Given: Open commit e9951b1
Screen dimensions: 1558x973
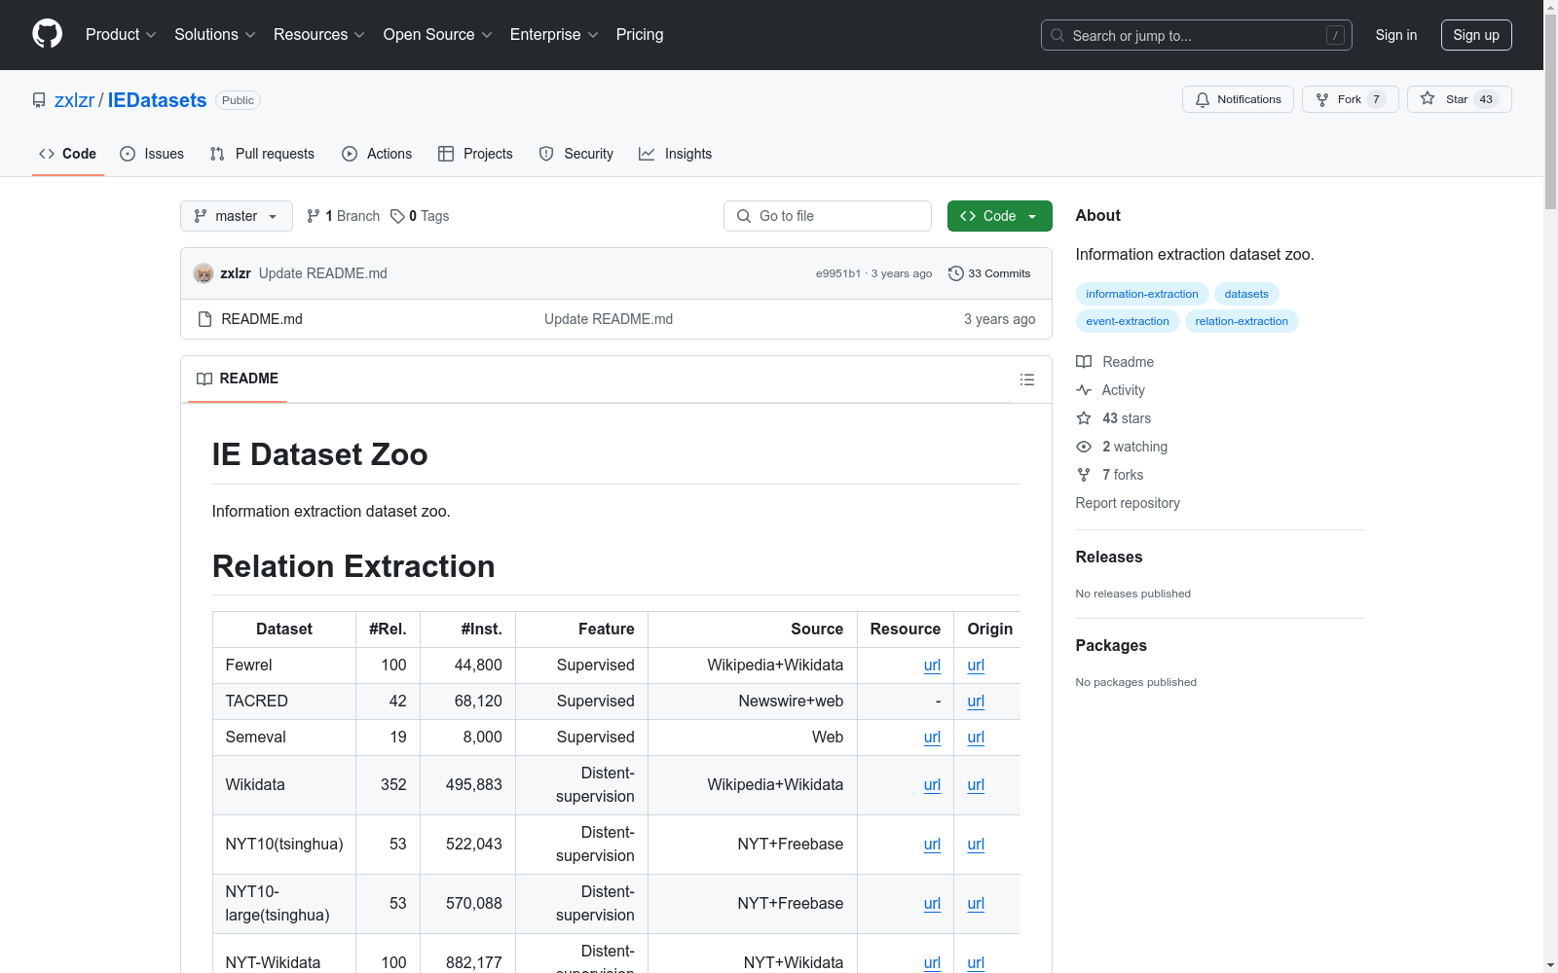Looking at the screenshot, I should pyautogui.click(x=838, y=273).
